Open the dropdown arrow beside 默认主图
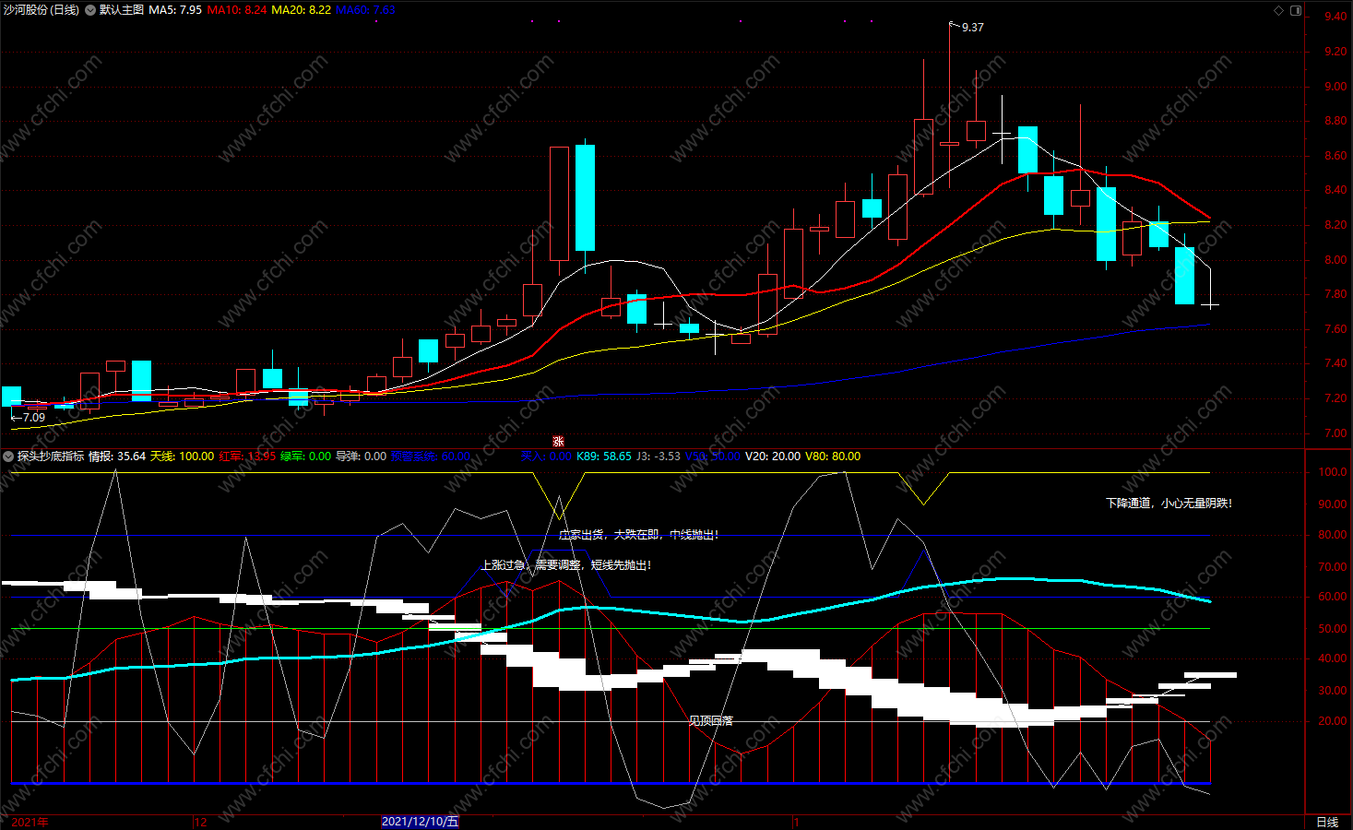1353x830 pixels. [89, 10]
